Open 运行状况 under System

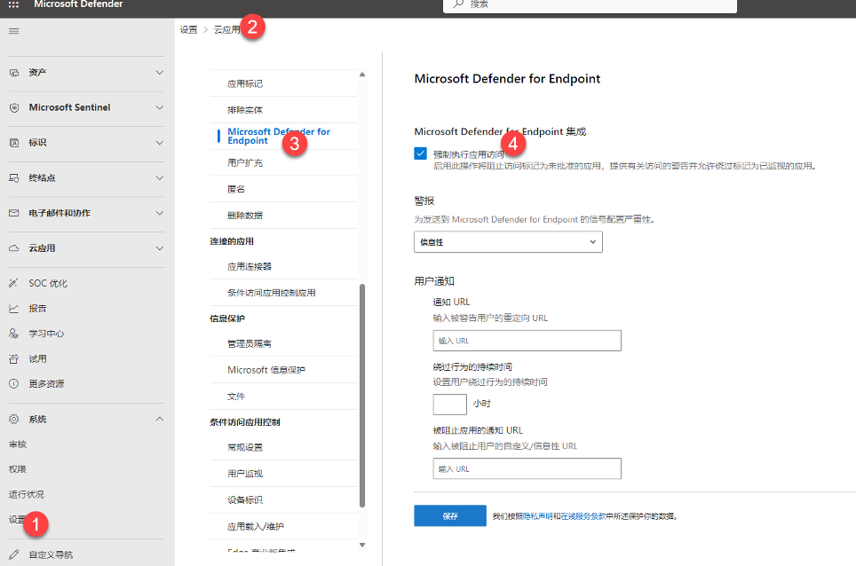[x=27, y=494]
